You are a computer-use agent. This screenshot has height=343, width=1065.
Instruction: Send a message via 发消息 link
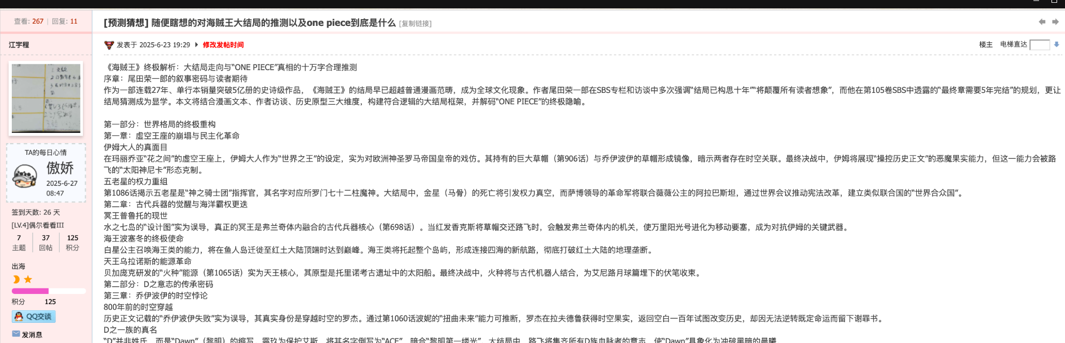pyautogui.click(x=32, y=335)
